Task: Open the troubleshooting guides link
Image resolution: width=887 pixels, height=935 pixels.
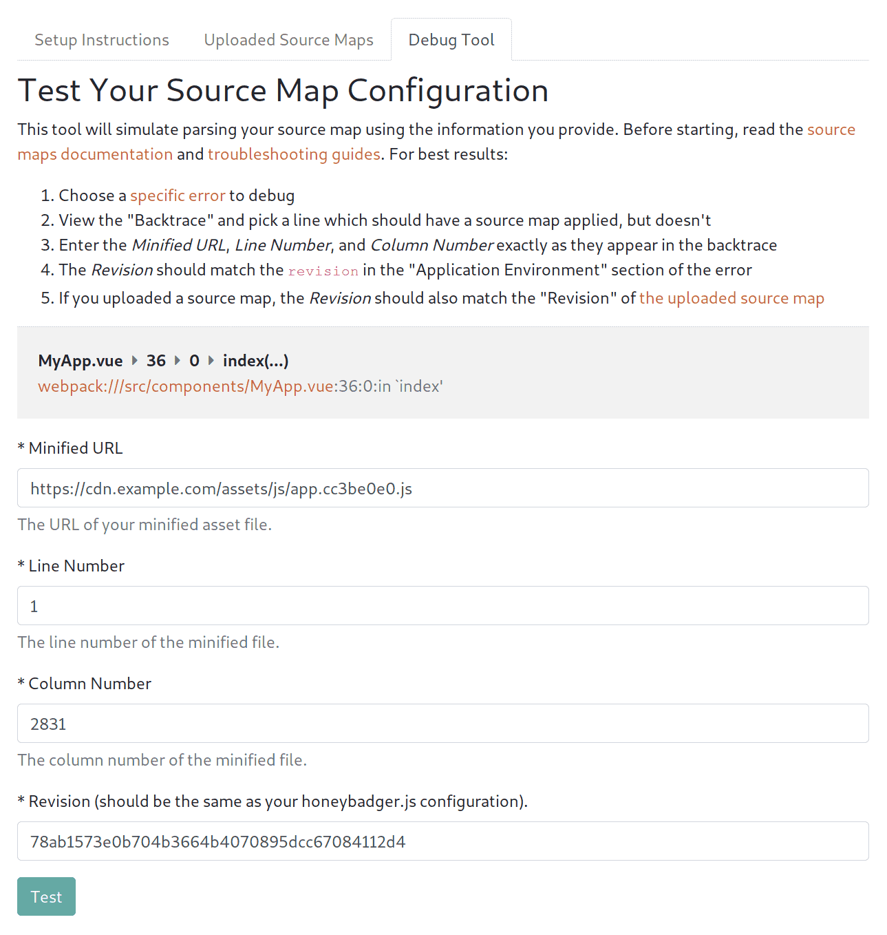Action: click(294, 154)
